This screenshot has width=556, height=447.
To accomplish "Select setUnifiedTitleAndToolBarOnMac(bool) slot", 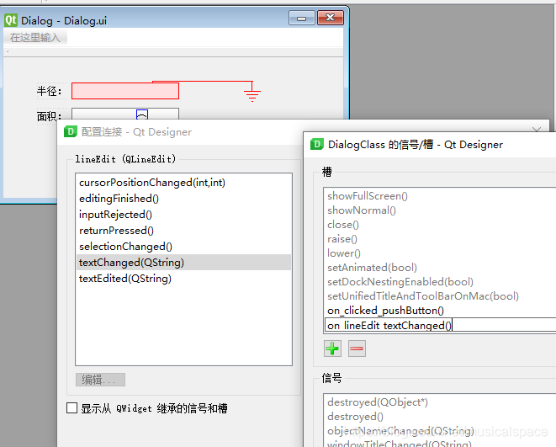I will tap(440, 295).
